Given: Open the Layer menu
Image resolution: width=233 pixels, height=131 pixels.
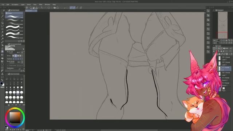Looking at the screenshot, I should click(23, 5).
